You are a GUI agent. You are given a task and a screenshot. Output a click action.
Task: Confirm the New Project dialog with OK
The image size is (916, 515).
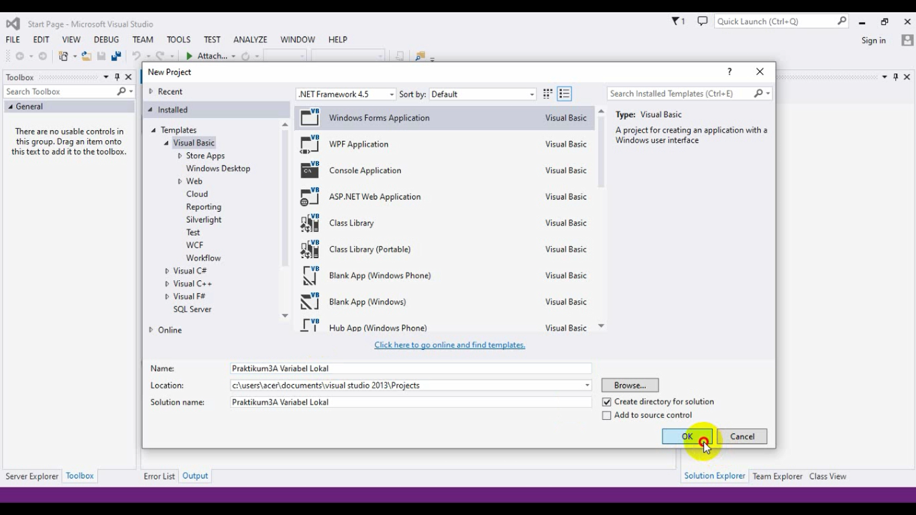click(687, 437)
